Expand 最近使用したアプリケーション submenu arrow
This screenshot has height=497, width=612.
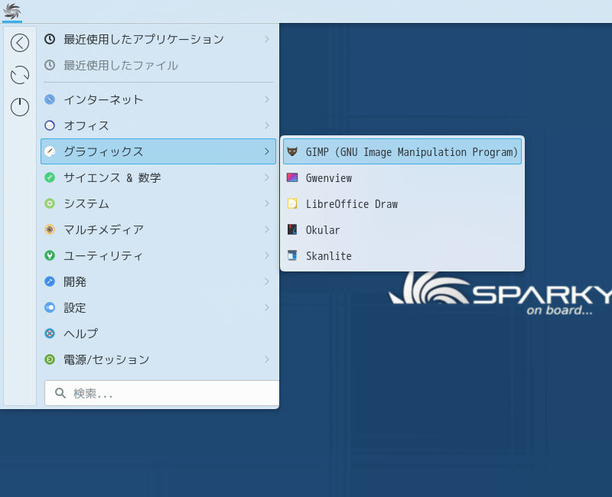[267, 39]
